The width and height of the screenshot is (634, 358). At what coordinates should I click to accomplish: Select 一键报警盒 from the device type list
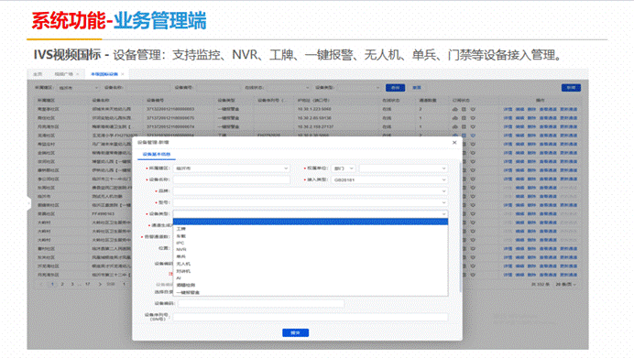pos(310,292)
